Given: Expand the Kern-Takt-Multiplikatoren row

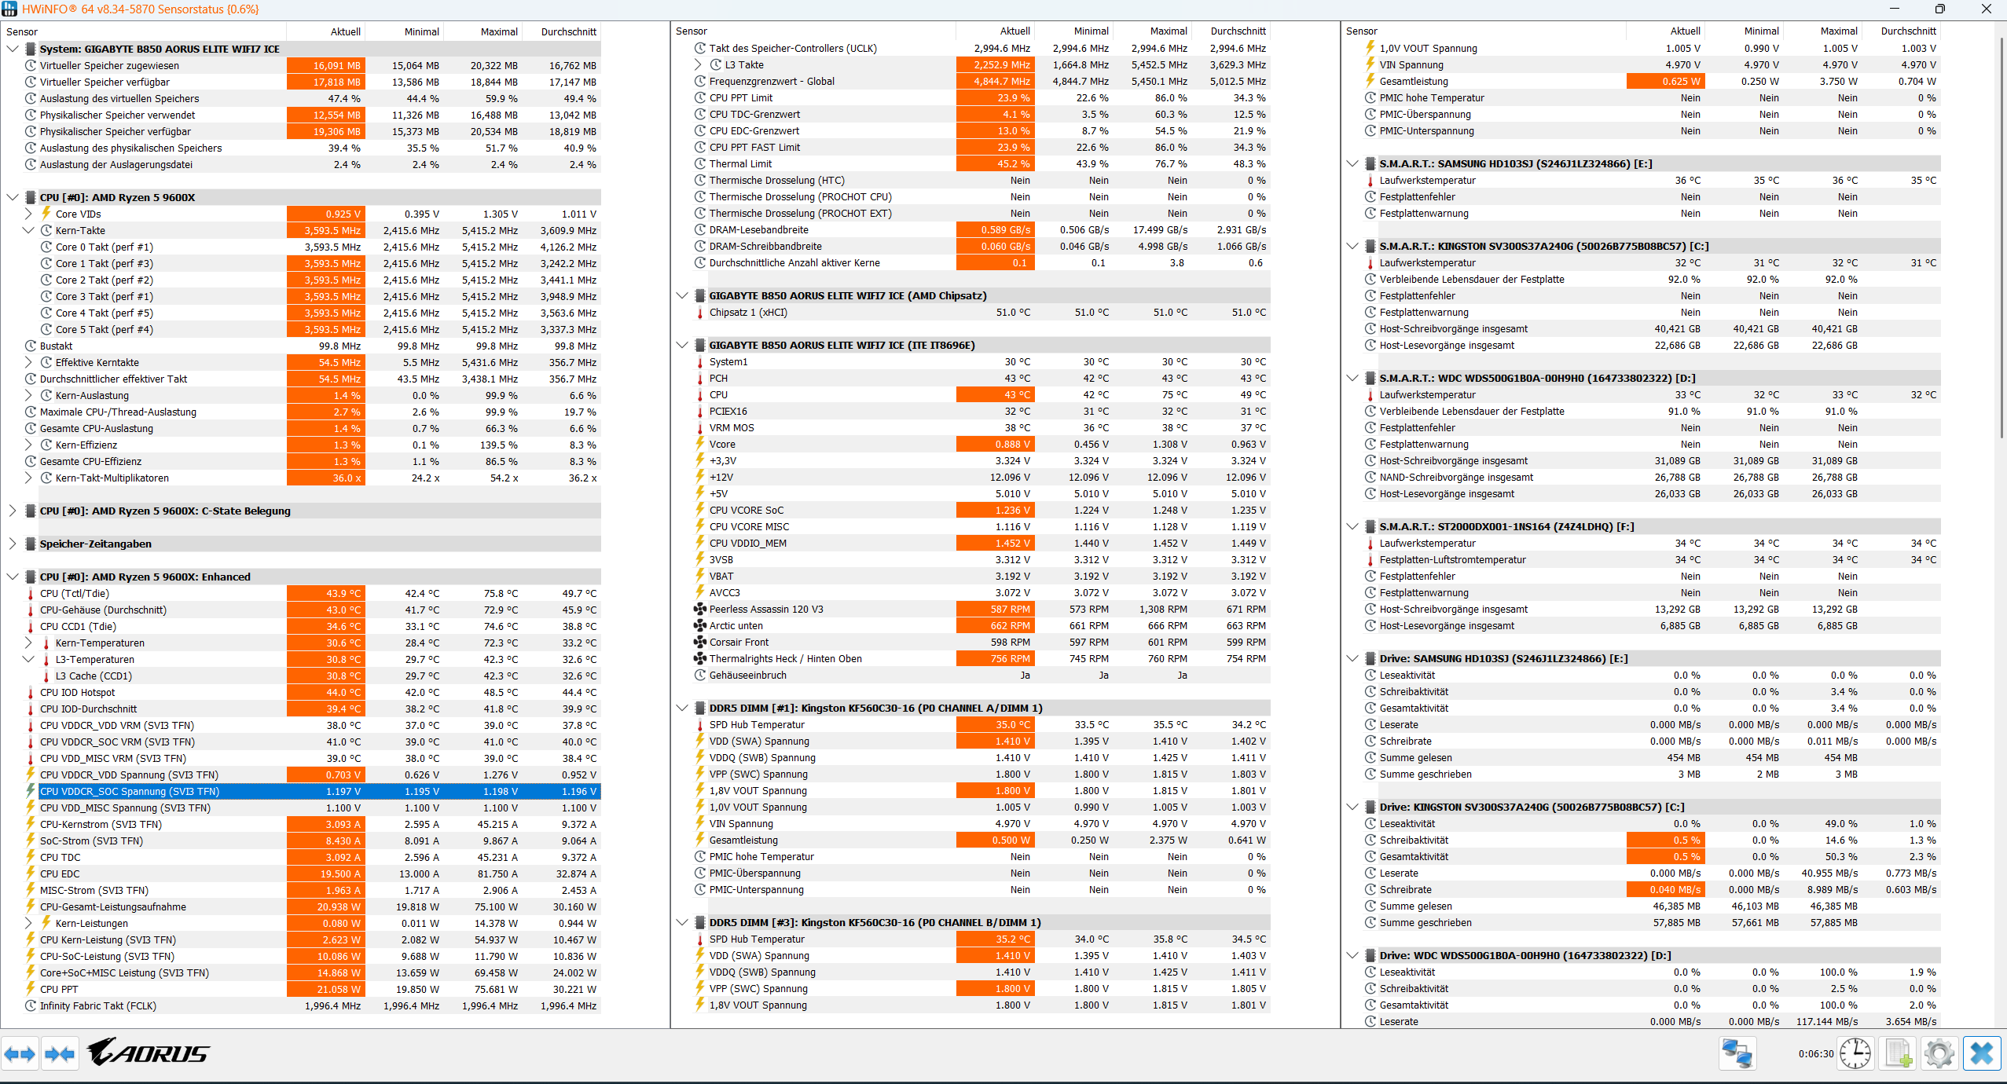Looking at the screenshot, I should pos(28,478).
